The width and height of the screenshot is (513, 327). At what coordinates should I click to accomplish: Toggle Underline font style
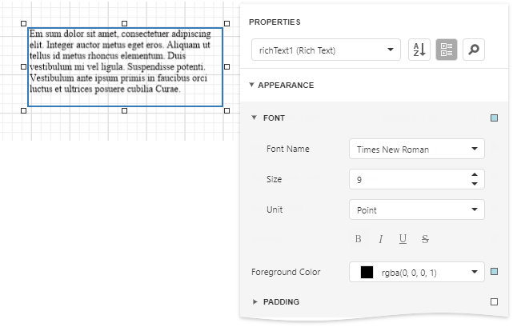403,239
